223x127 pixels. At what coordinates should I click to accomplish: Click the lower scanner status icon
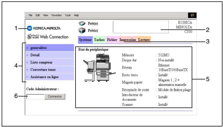coord(82,31)
